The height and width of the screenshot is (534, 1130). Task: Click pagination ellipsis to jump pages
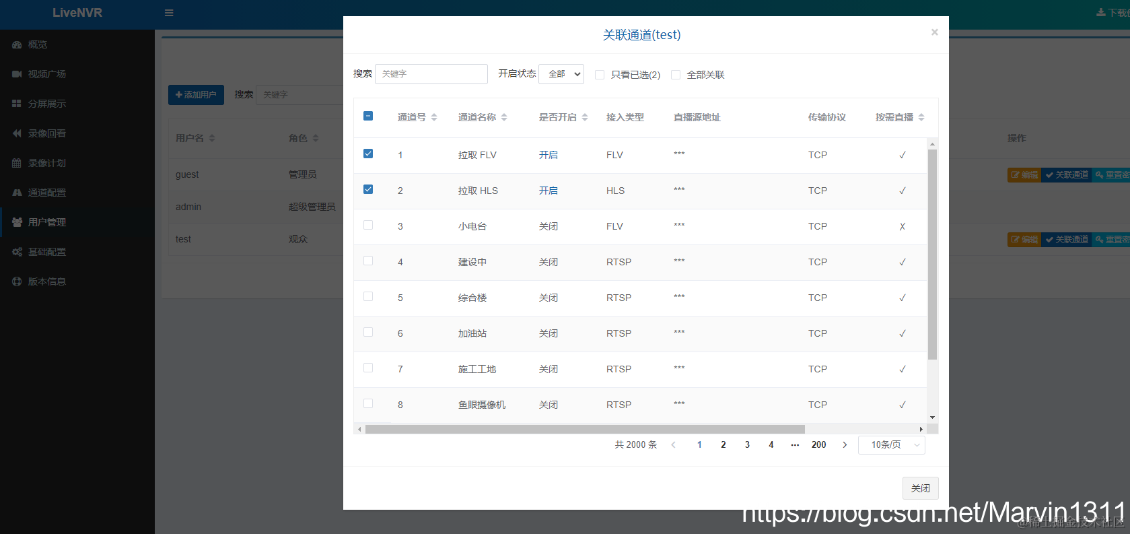click(x=795, y=444)
